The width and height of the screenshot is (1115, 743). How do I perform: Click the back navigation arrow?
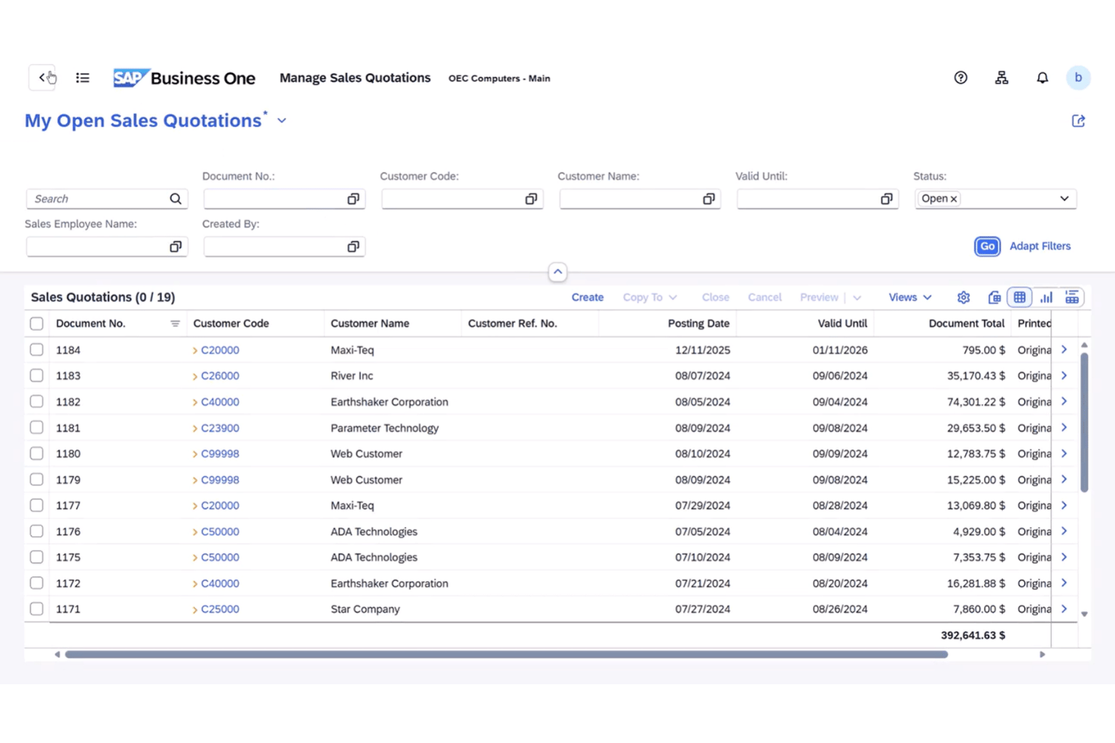click(x=43, y=78)
